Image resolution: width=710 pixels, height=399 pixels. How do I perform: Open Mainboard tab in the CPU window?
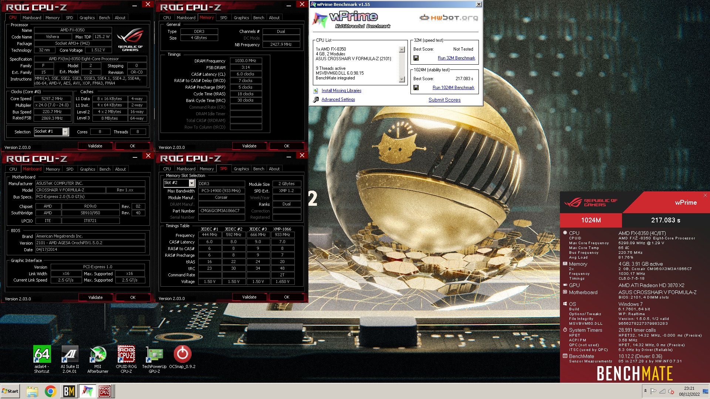pos(32,18)
